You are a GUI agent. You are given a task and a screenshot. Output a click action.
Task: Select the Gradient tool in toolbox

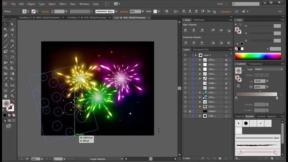[x=12, y=74]
